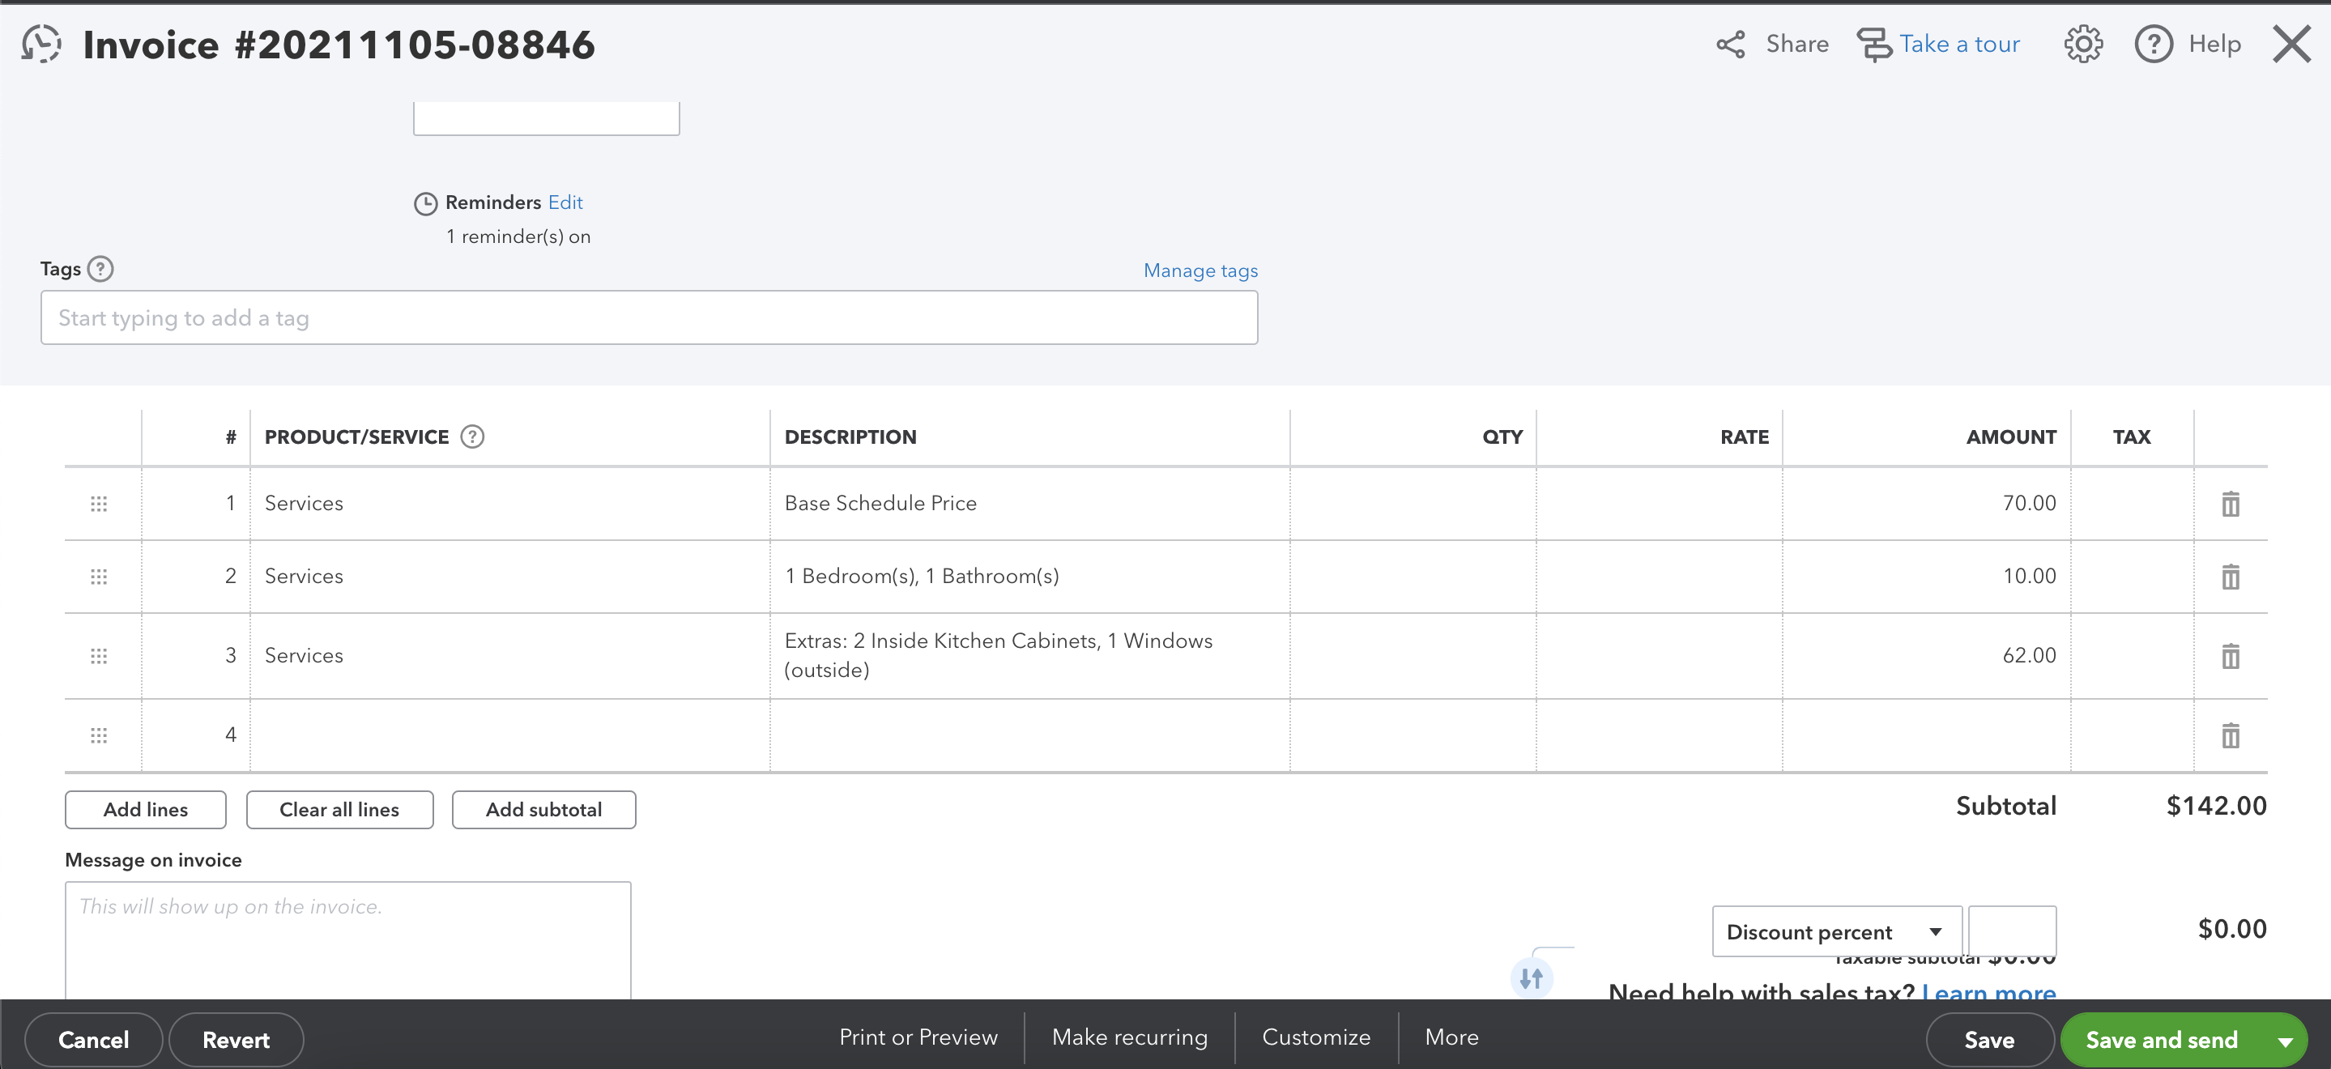Click the invoice history clock icon
This screenshot has width=2331, height=1069.
(x=41, y=44)
